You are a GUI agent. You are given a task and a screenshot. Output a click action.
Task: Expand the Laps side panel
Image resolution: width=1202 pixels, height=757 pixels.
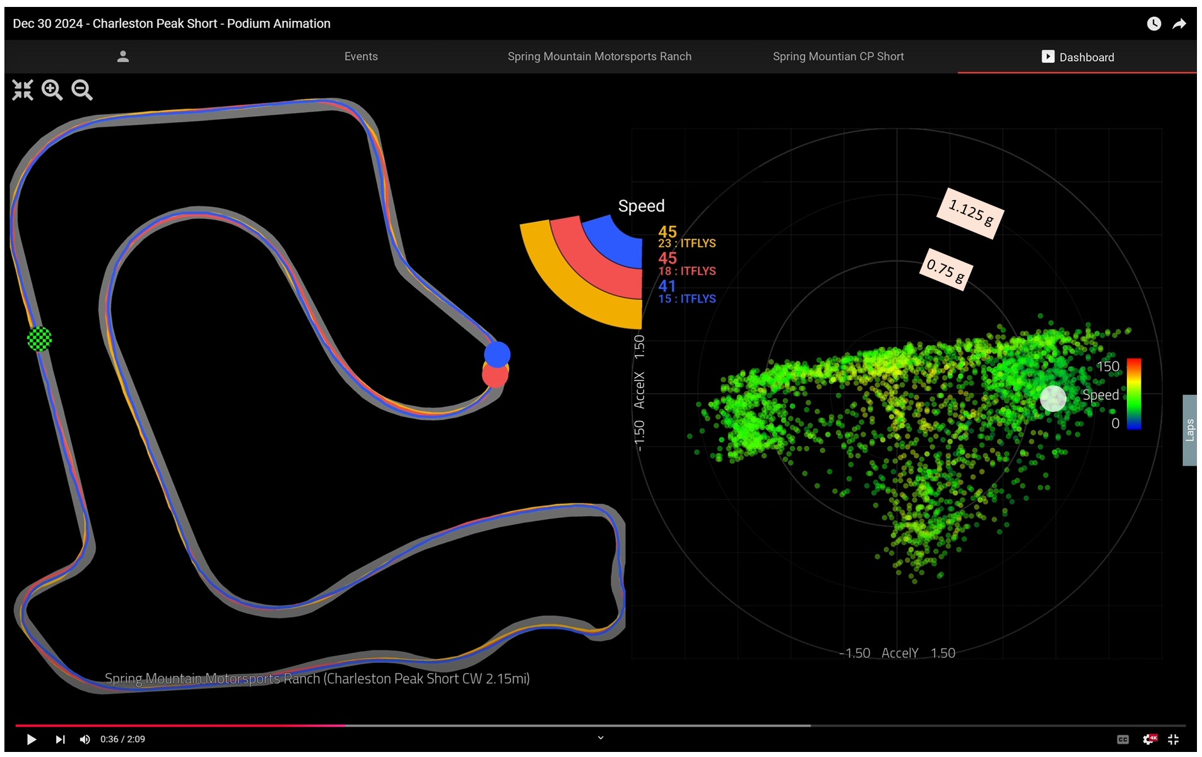(1189, 430)
